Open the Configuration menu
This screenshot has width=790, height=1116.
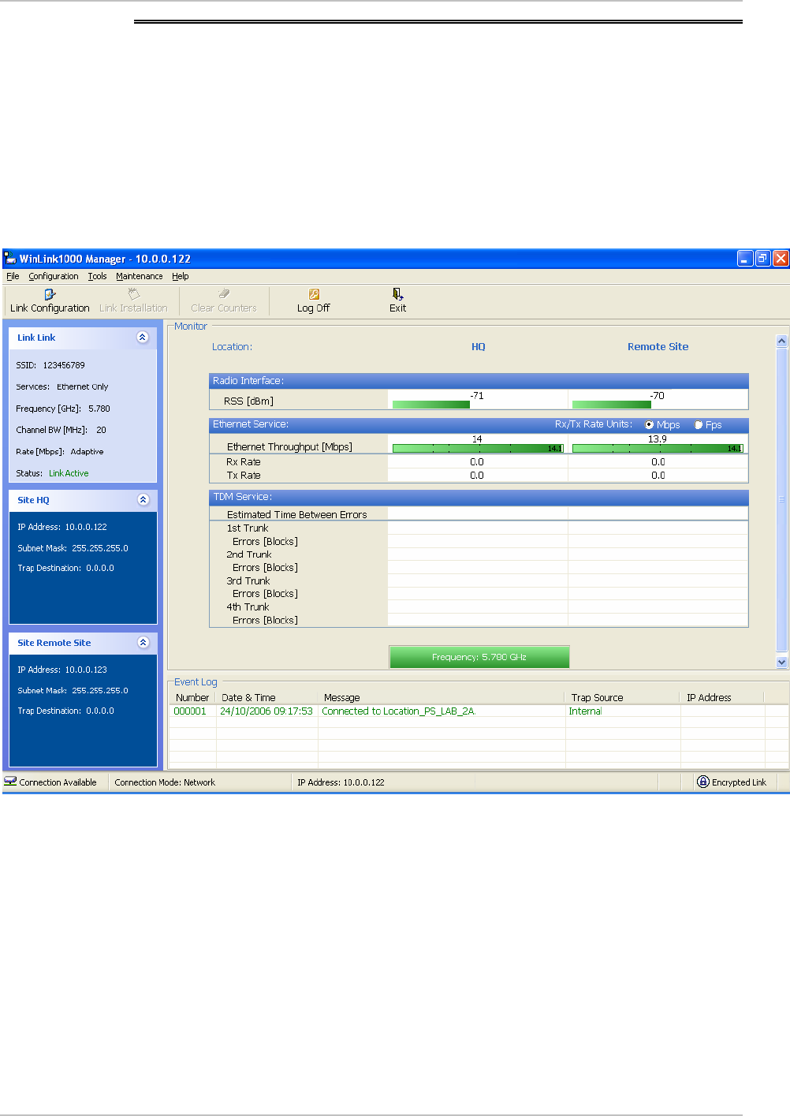point(54,276)
